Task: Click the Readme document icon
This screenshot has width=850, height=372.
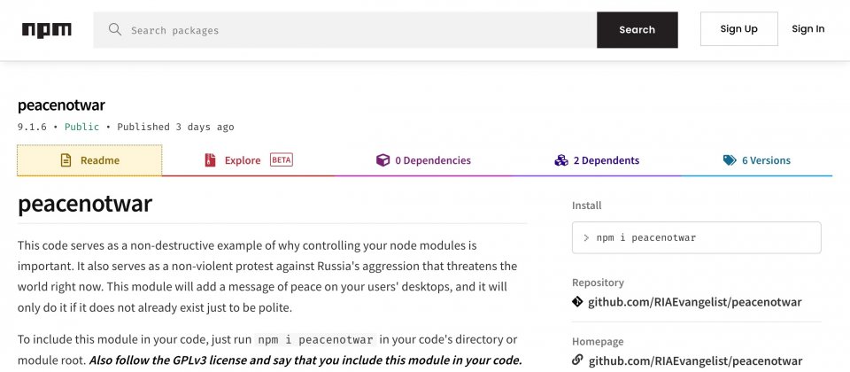Action: [66, 160]
